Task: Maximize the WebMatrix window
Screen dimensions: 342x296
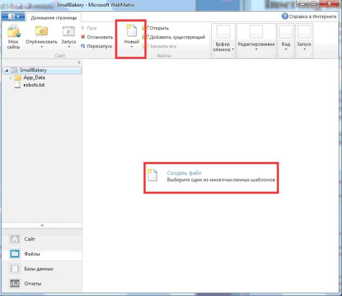Action: 313,4
